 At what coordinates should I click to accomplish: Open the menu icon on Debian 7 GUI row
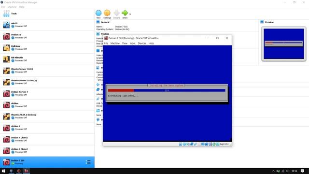point(88,162)
